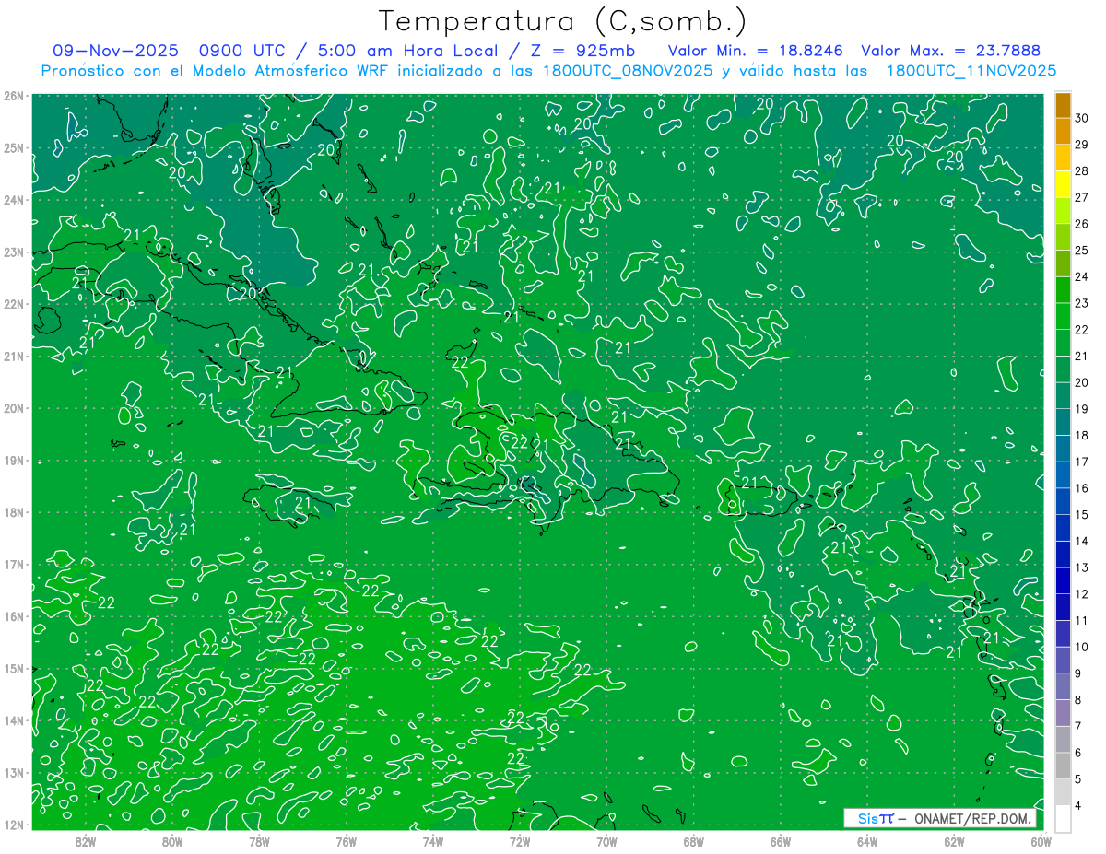1106x854 pixels.
Task: Click the '26N' latitude label
Action: point(13,96)
